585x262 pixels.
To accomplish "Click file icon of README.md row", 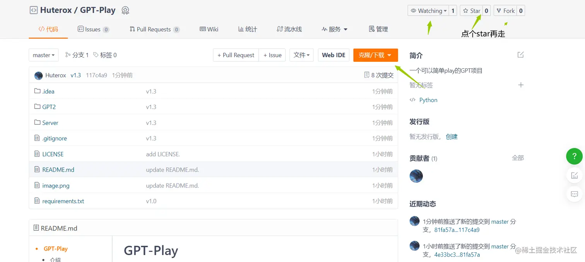I will pos(37,169).
